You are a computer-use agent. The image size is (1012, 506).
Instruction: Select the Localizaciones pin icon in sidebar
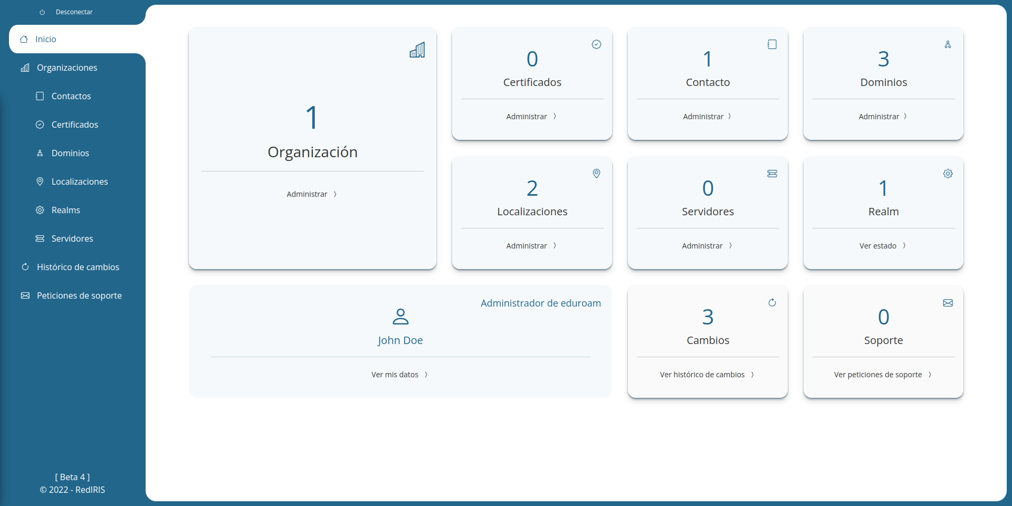point(40,182)
